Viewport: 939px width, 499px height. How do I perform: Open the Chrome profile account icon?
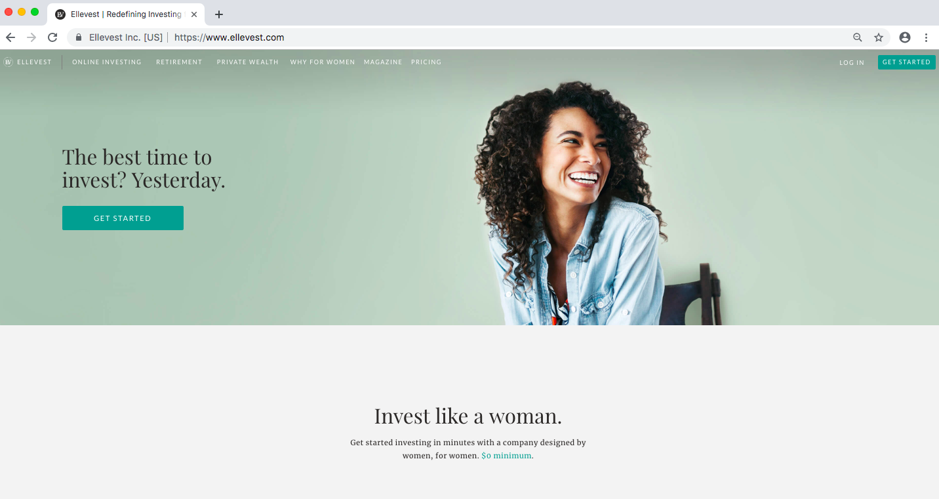905,37
